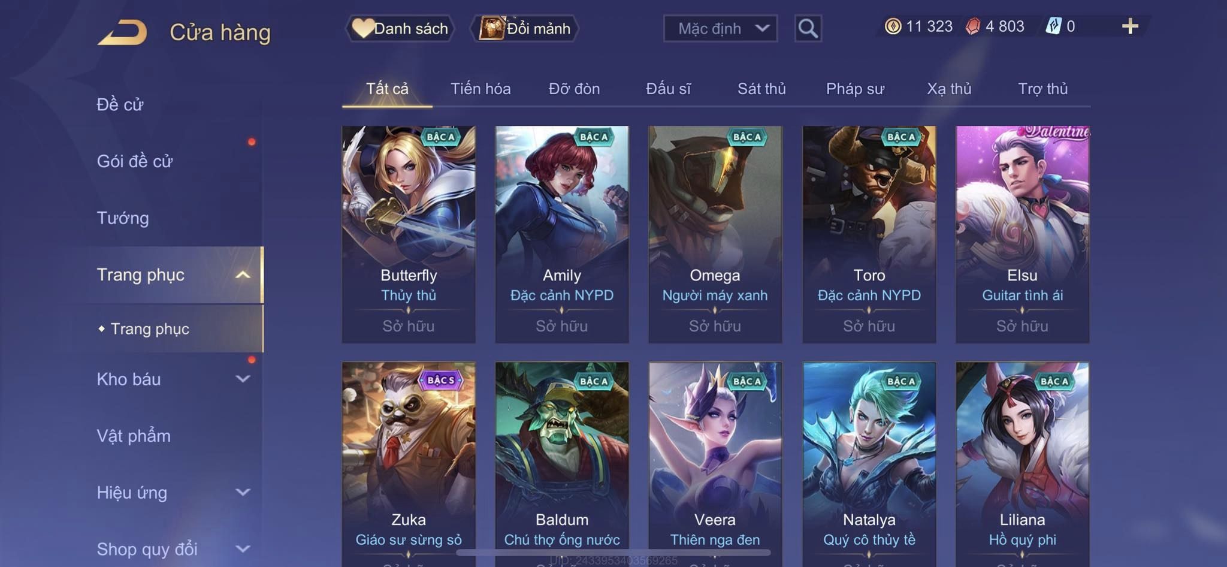Image resolution: width=1227 pixels, height=567 pixels.
Task: Click the blue voucher balance icon
Action: (x=1053, y=26)
